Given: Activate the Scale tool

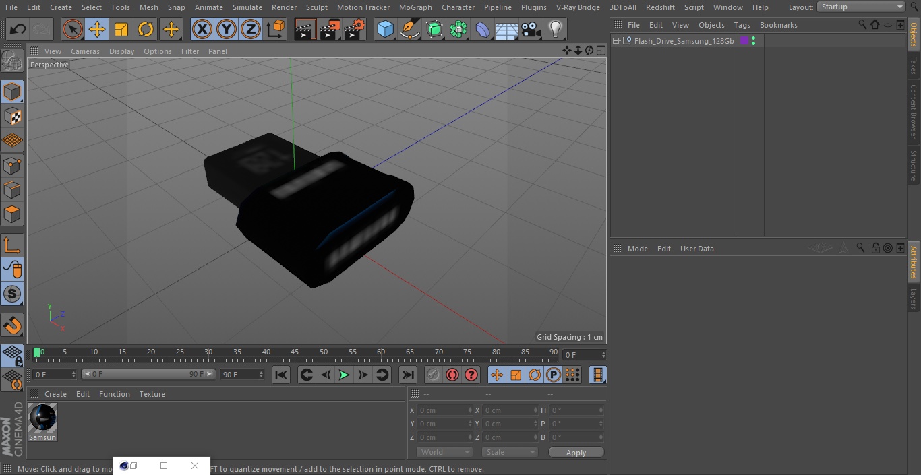Looking at the screenshot, I should click(x=121, y=29).
